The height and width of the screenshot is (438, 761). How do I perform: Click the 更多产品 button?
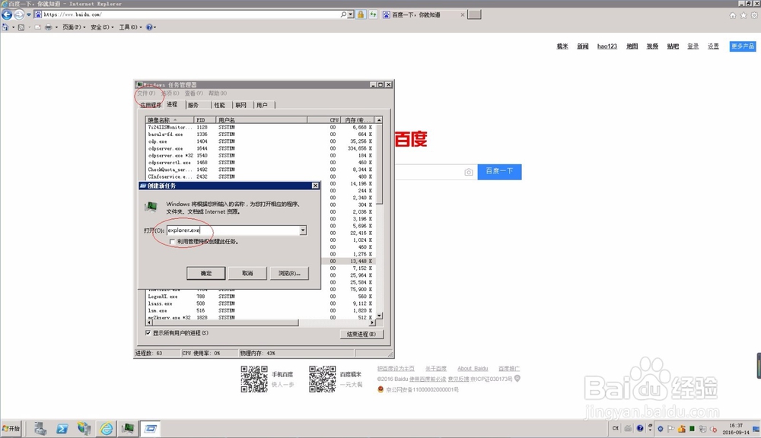pos(743,46)
